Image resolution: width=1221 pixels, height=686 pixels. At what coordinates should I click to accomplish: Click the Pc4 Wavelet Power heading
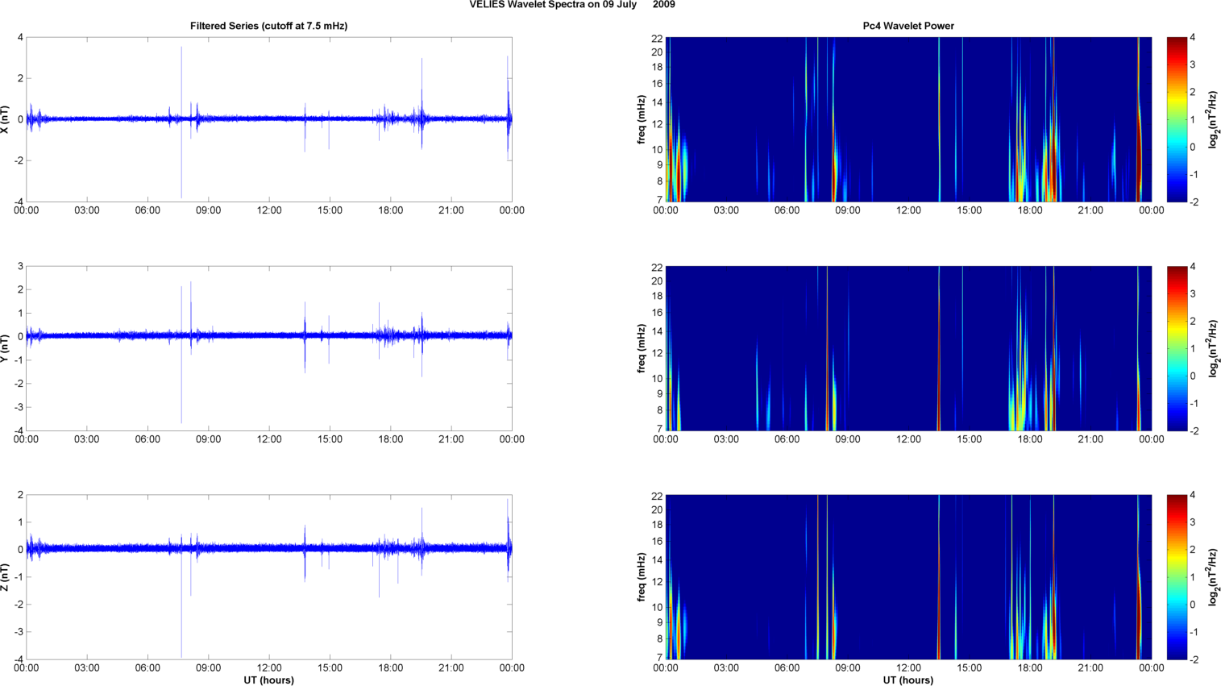pyautogui.click(x=908, y=26)
